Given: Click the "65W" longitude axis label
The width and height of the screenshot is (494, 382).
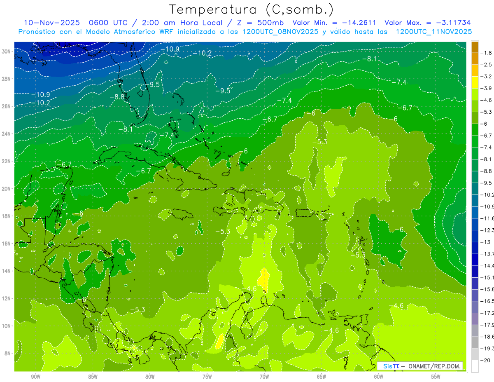Looking at the screenshot, I should click(x=322, y=377).
